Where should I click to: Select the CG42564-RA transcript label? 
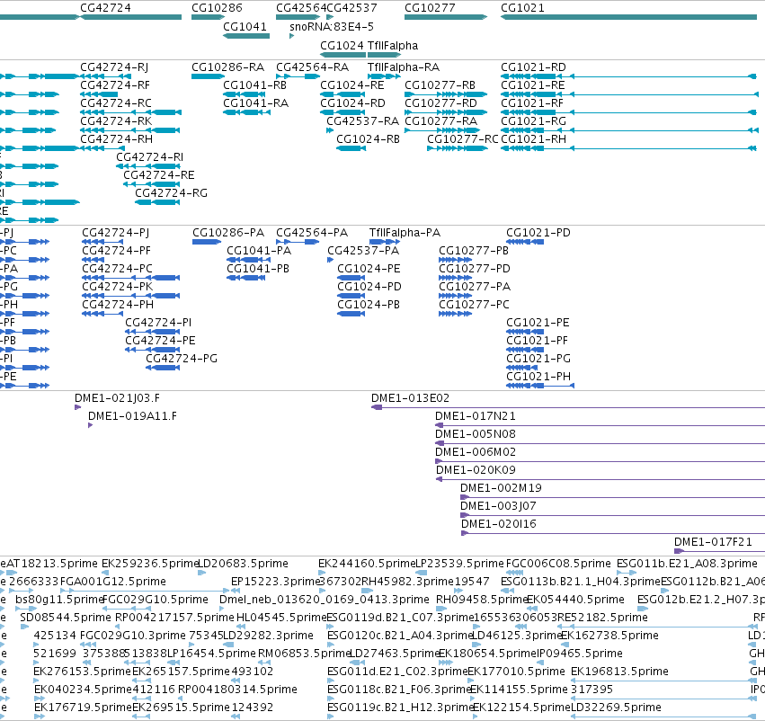tap(312, 67)
